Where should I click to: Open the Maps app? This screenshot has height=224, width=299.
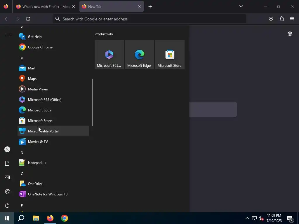(53, 78)
